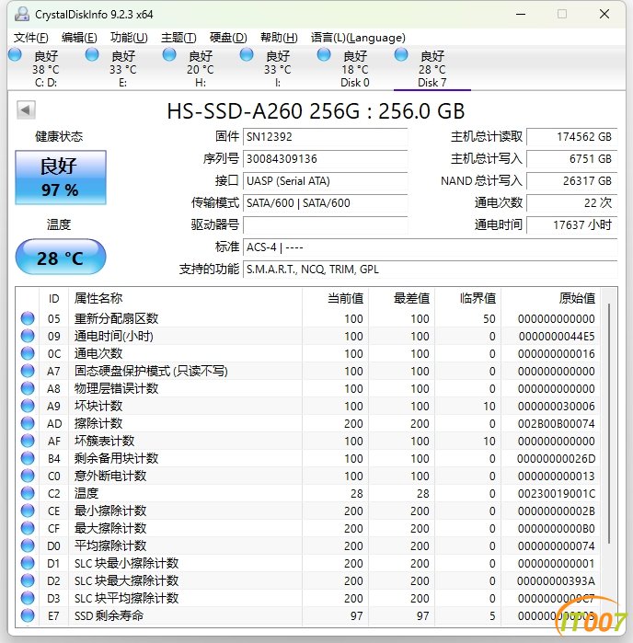Click the status icon of row C2 温度
Image resolution: width=633 pixels, height=643 pixels.
(x=28, y=493)
